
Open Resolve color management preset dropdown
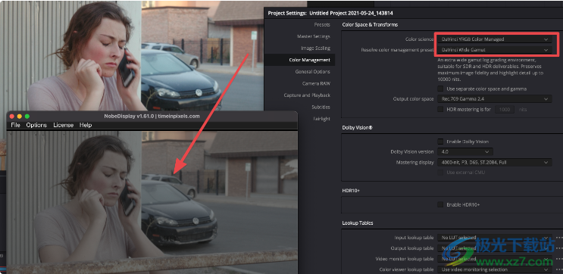(494, 50)
